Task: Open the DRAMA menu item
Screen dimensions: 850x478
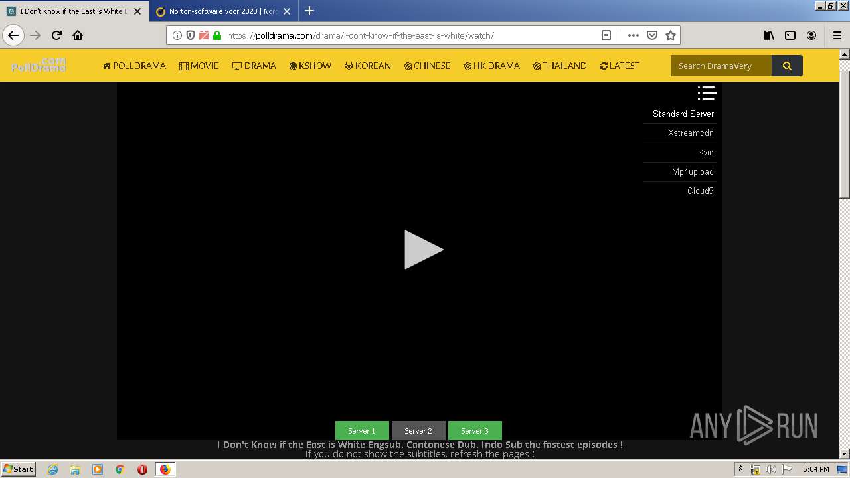Action: click(254, 66)
